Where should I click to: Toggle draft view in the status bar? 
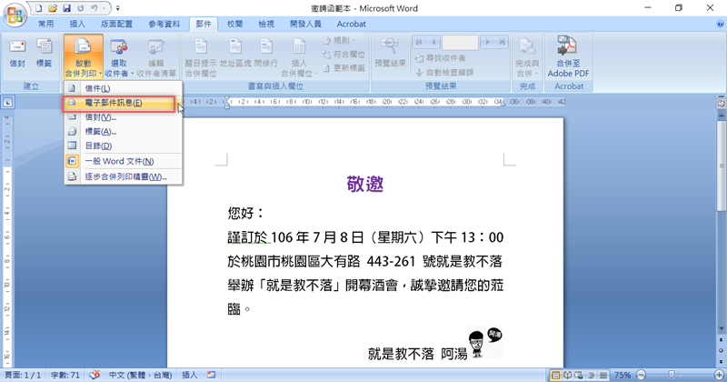tap(605, 375)
